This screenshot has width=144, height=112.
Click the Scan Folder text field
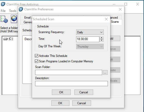(68, 72)
